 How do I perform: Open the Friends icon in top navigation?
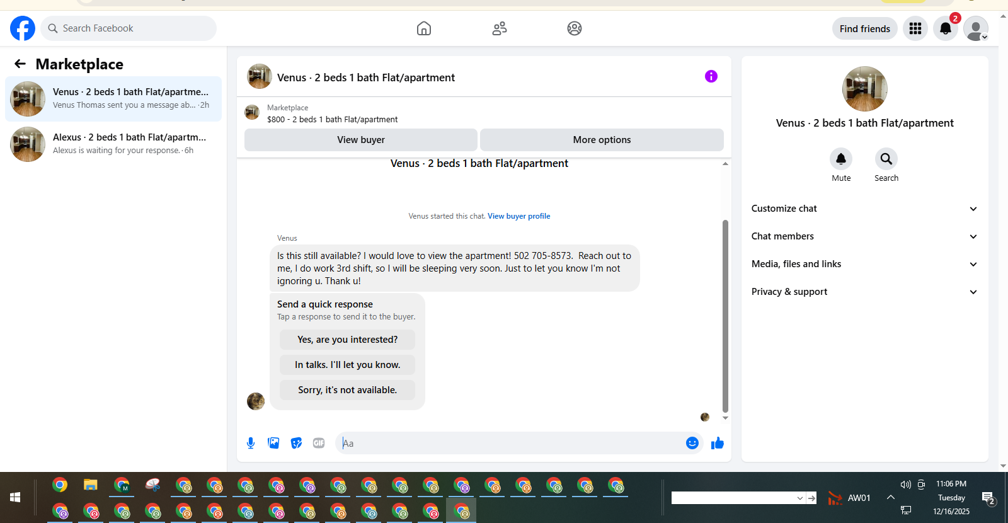point(500,28)
